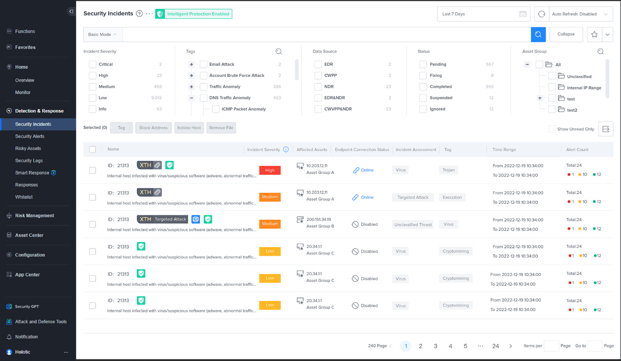
Task: Click the refresh icon beside Auto Refresh
Action: tap(541, 14)
